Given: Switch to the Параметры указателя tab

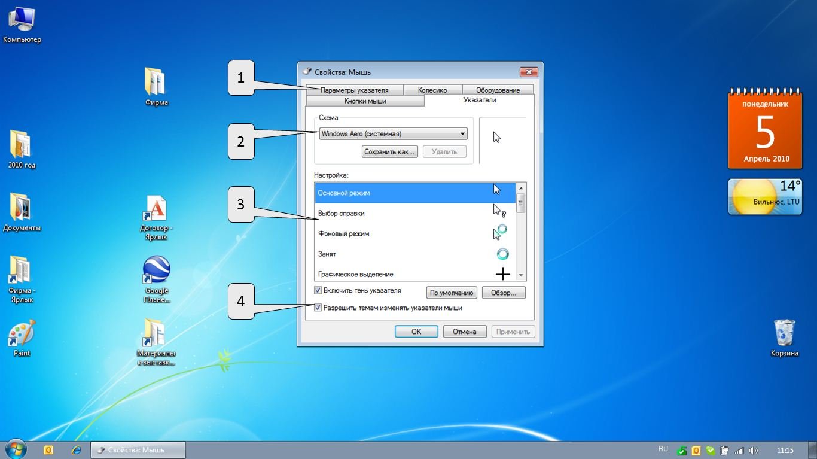Looking at the screenshot, I should tap(354, 90).
